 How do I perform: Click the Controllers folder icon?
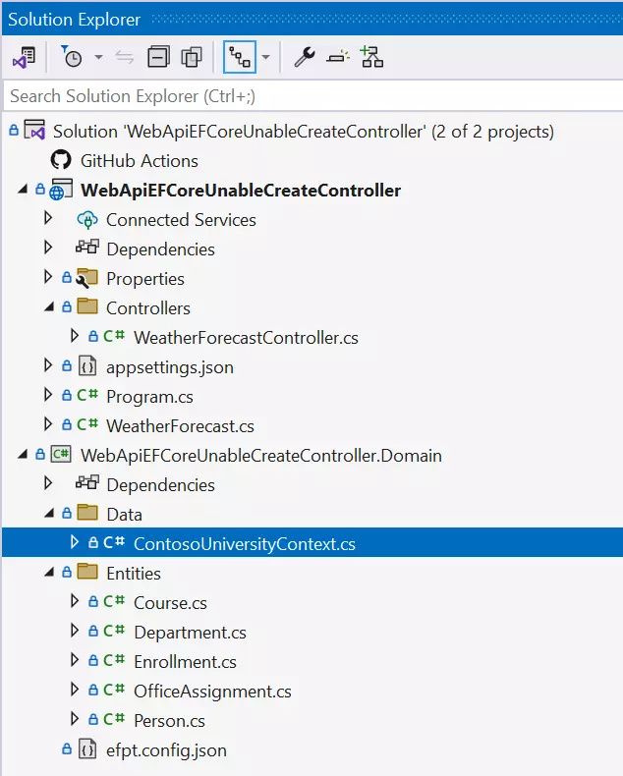point(87,306)
